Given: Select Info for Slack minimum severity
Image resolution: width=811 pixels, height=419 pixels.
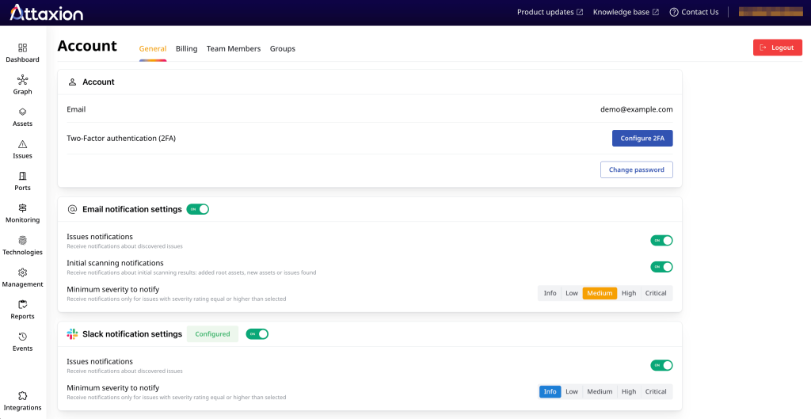Looking at the screenshot, I should pyautogui.click(x=550, y=391).
